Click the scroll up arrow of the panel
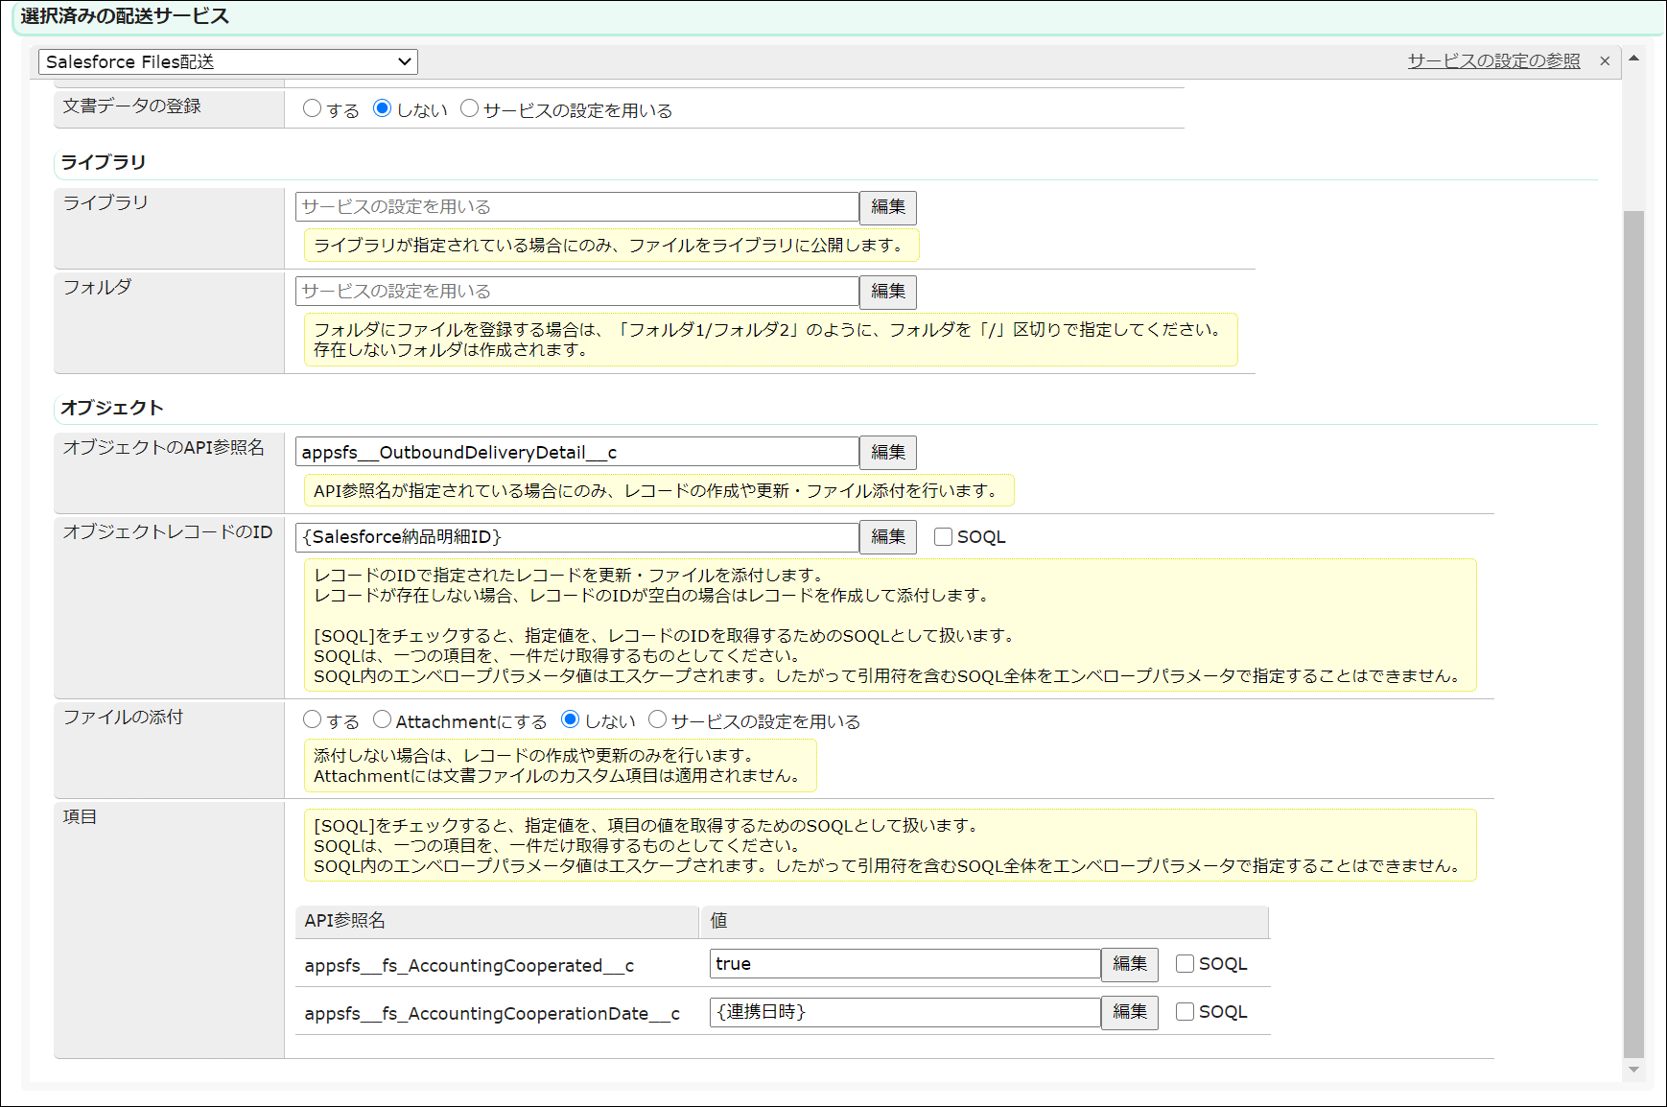 click(x=1633, y=59)
